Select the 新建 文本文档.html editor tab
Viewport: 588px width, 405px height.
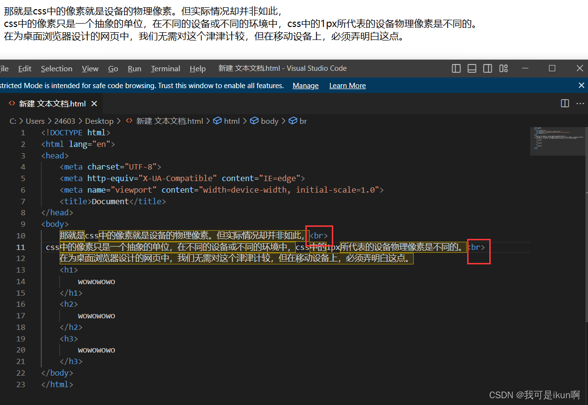click(51, 104)
